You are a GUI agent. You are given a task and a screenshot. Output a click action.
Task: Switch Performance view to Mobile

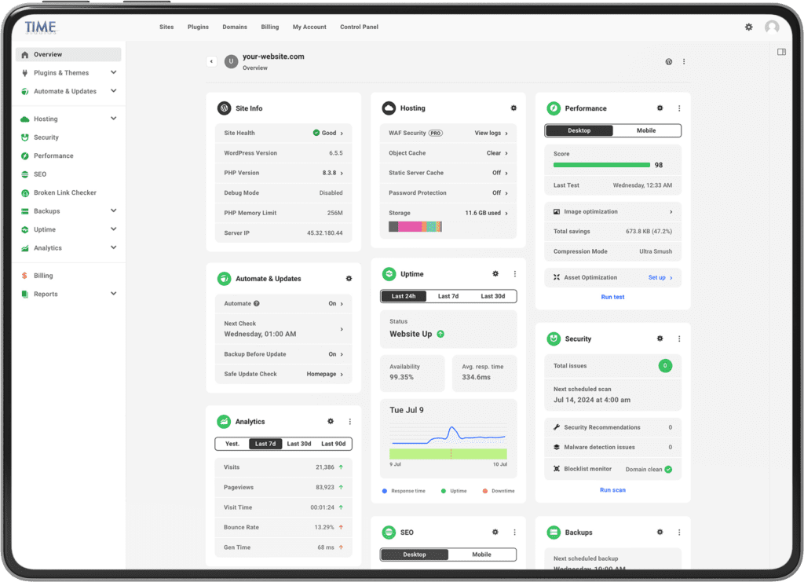646,130
